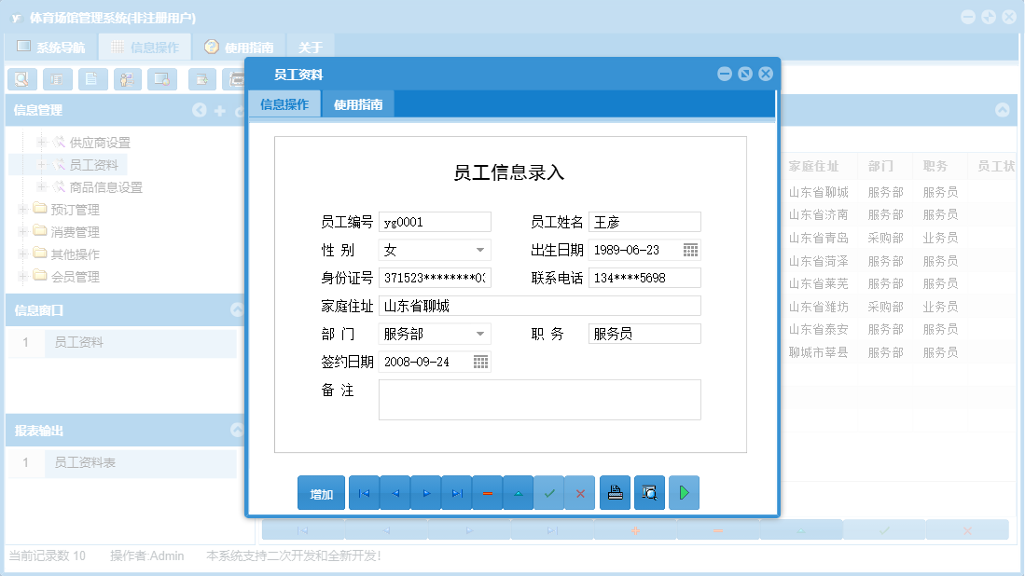
Task: Delete current record with red minus icon
Action: 488,492
